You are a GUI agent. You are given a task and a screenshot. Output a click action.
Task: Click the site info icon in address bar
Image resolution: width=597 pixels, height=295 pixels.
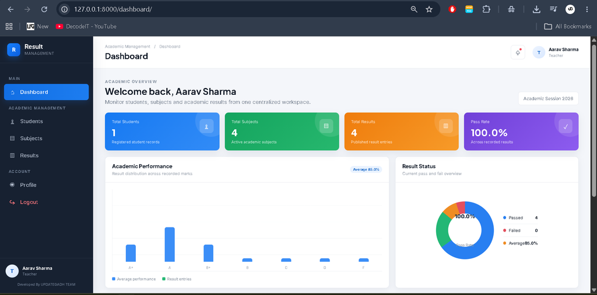(x=65, y=9)
